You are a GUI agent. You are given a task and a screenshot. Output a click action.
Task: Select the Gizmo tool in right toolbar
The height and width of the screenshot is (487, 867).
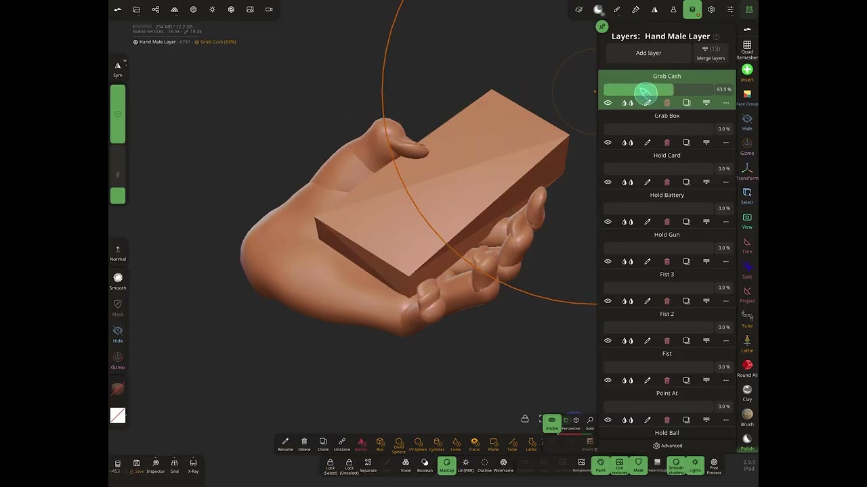point(747,147)
